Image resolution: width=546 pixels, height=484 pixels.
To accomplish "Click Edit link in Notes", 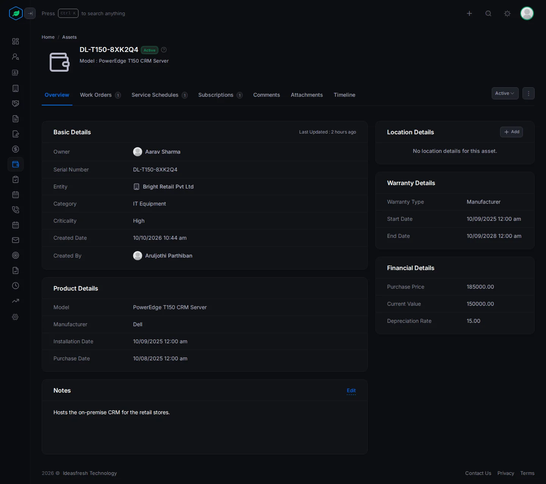I will [351, 390].
